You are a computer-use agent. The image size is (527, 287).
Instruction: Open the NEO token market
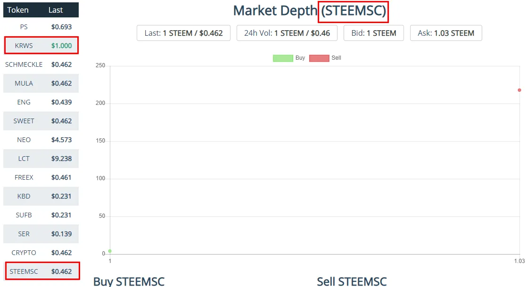[x=41, y=140]
